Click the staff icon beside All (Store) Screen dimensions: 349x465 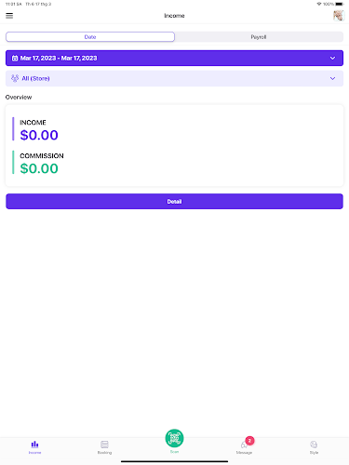[15, 78]
